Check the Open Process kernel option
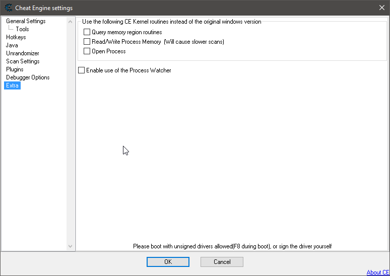This screenshot has width=390, height=276. pos(87,51)
